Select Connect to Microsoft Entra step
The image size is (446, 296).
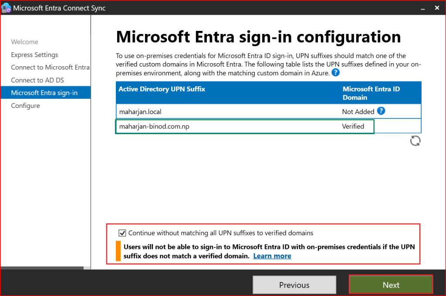[x=50, y=67]
